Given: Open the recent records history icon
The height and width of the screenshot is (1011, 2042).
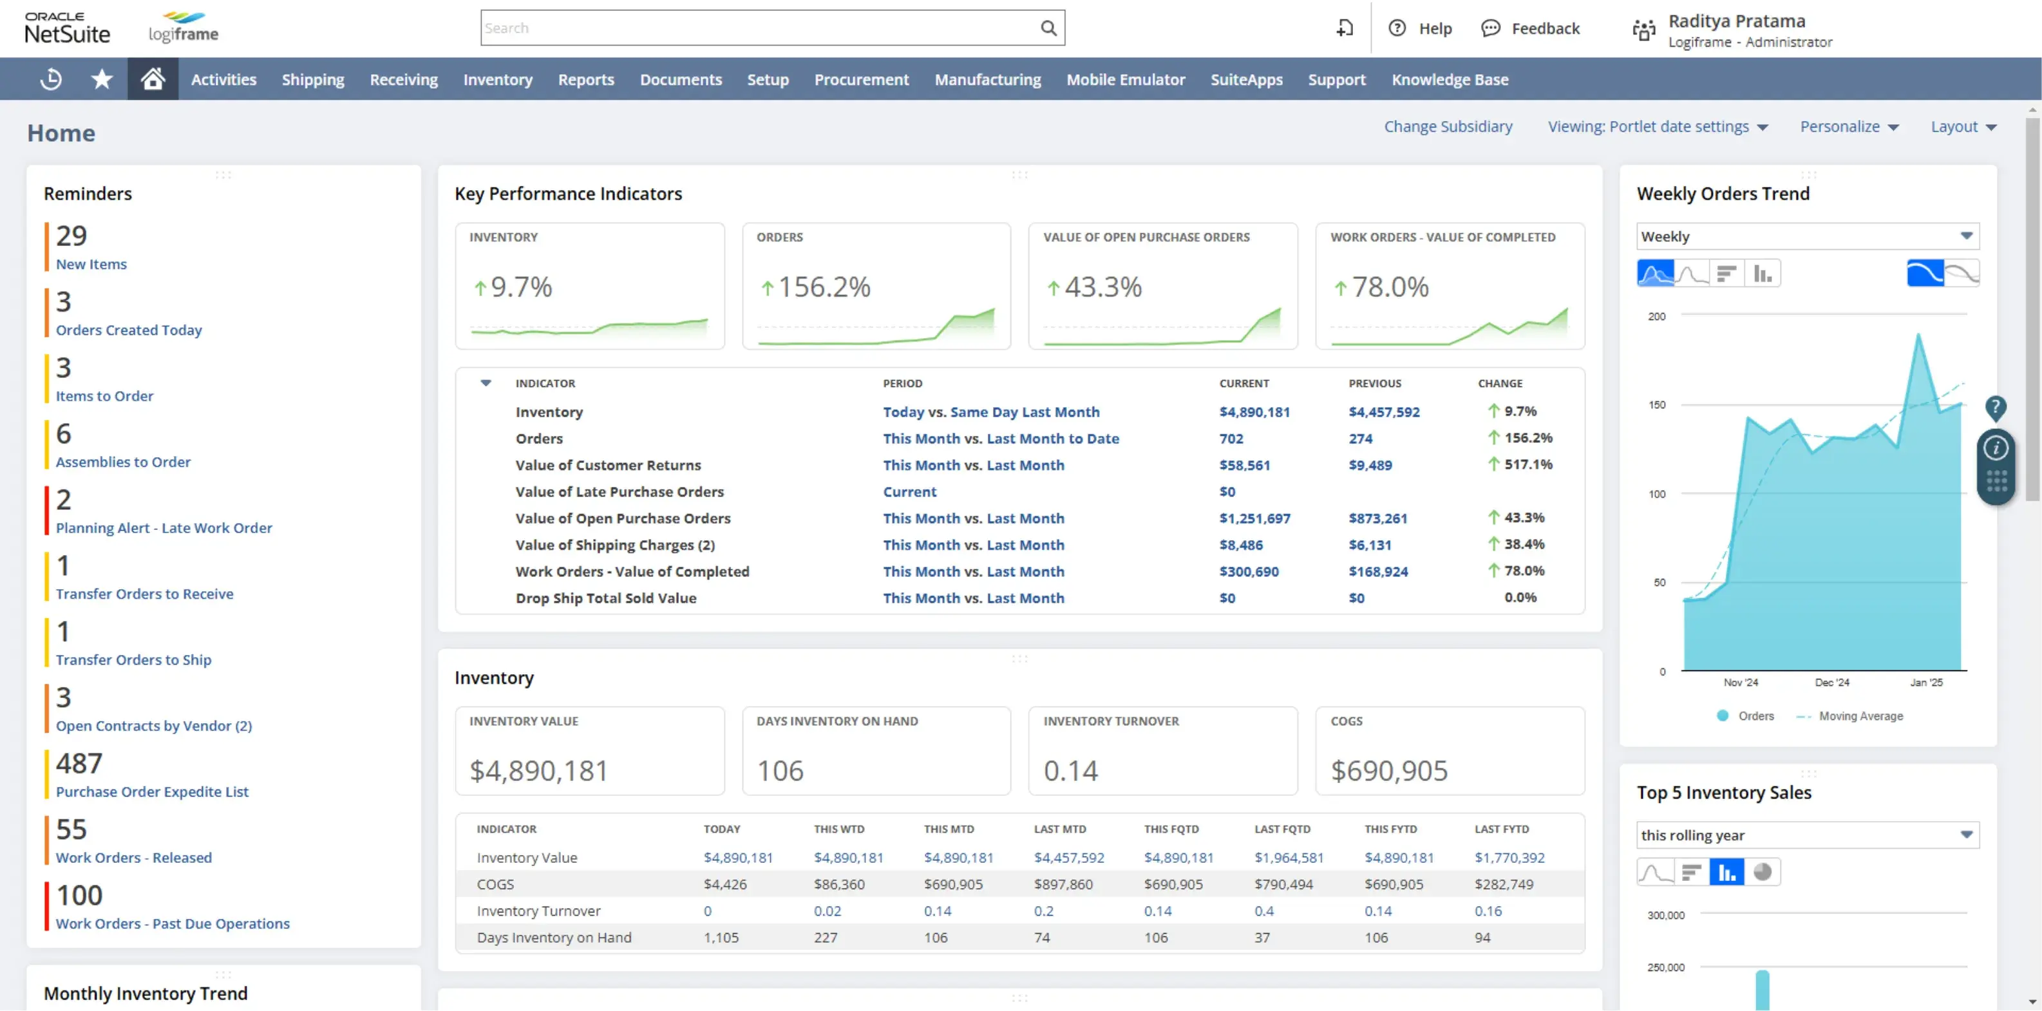Looking at the screenshot, I should click(50, 79).
